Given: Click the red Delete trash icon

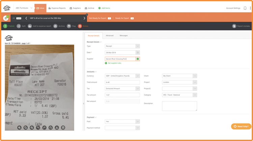Looking at the screenshot, I should coord(80,26).
